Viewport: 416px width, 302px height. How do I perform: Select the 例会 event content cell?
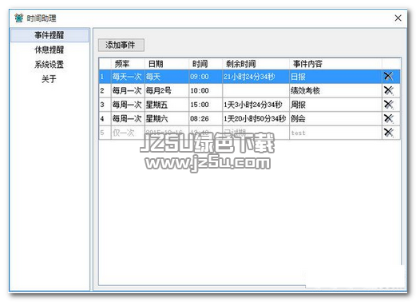coord(335,118)
